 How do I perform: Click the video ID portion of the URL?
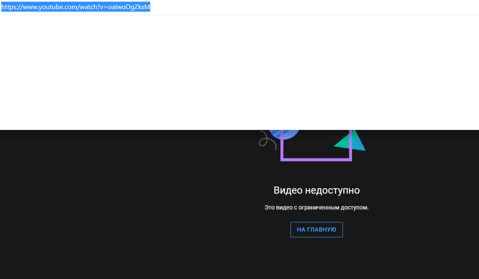coord(129,7)
